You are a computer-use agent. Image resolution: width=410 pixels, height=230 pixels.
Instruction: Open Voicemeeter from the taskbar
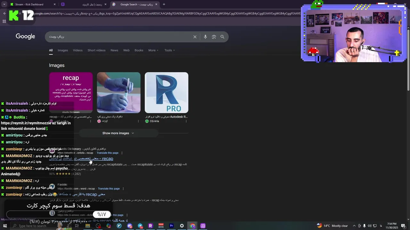(161, 226)
